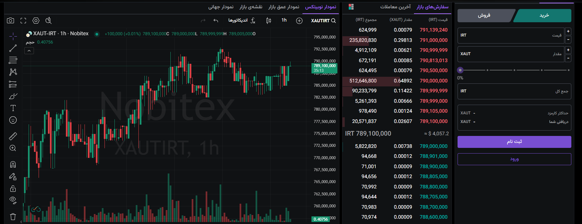
Task: Switch to the نمودار نوبیتکس tab
Action: tap(320, 7)
